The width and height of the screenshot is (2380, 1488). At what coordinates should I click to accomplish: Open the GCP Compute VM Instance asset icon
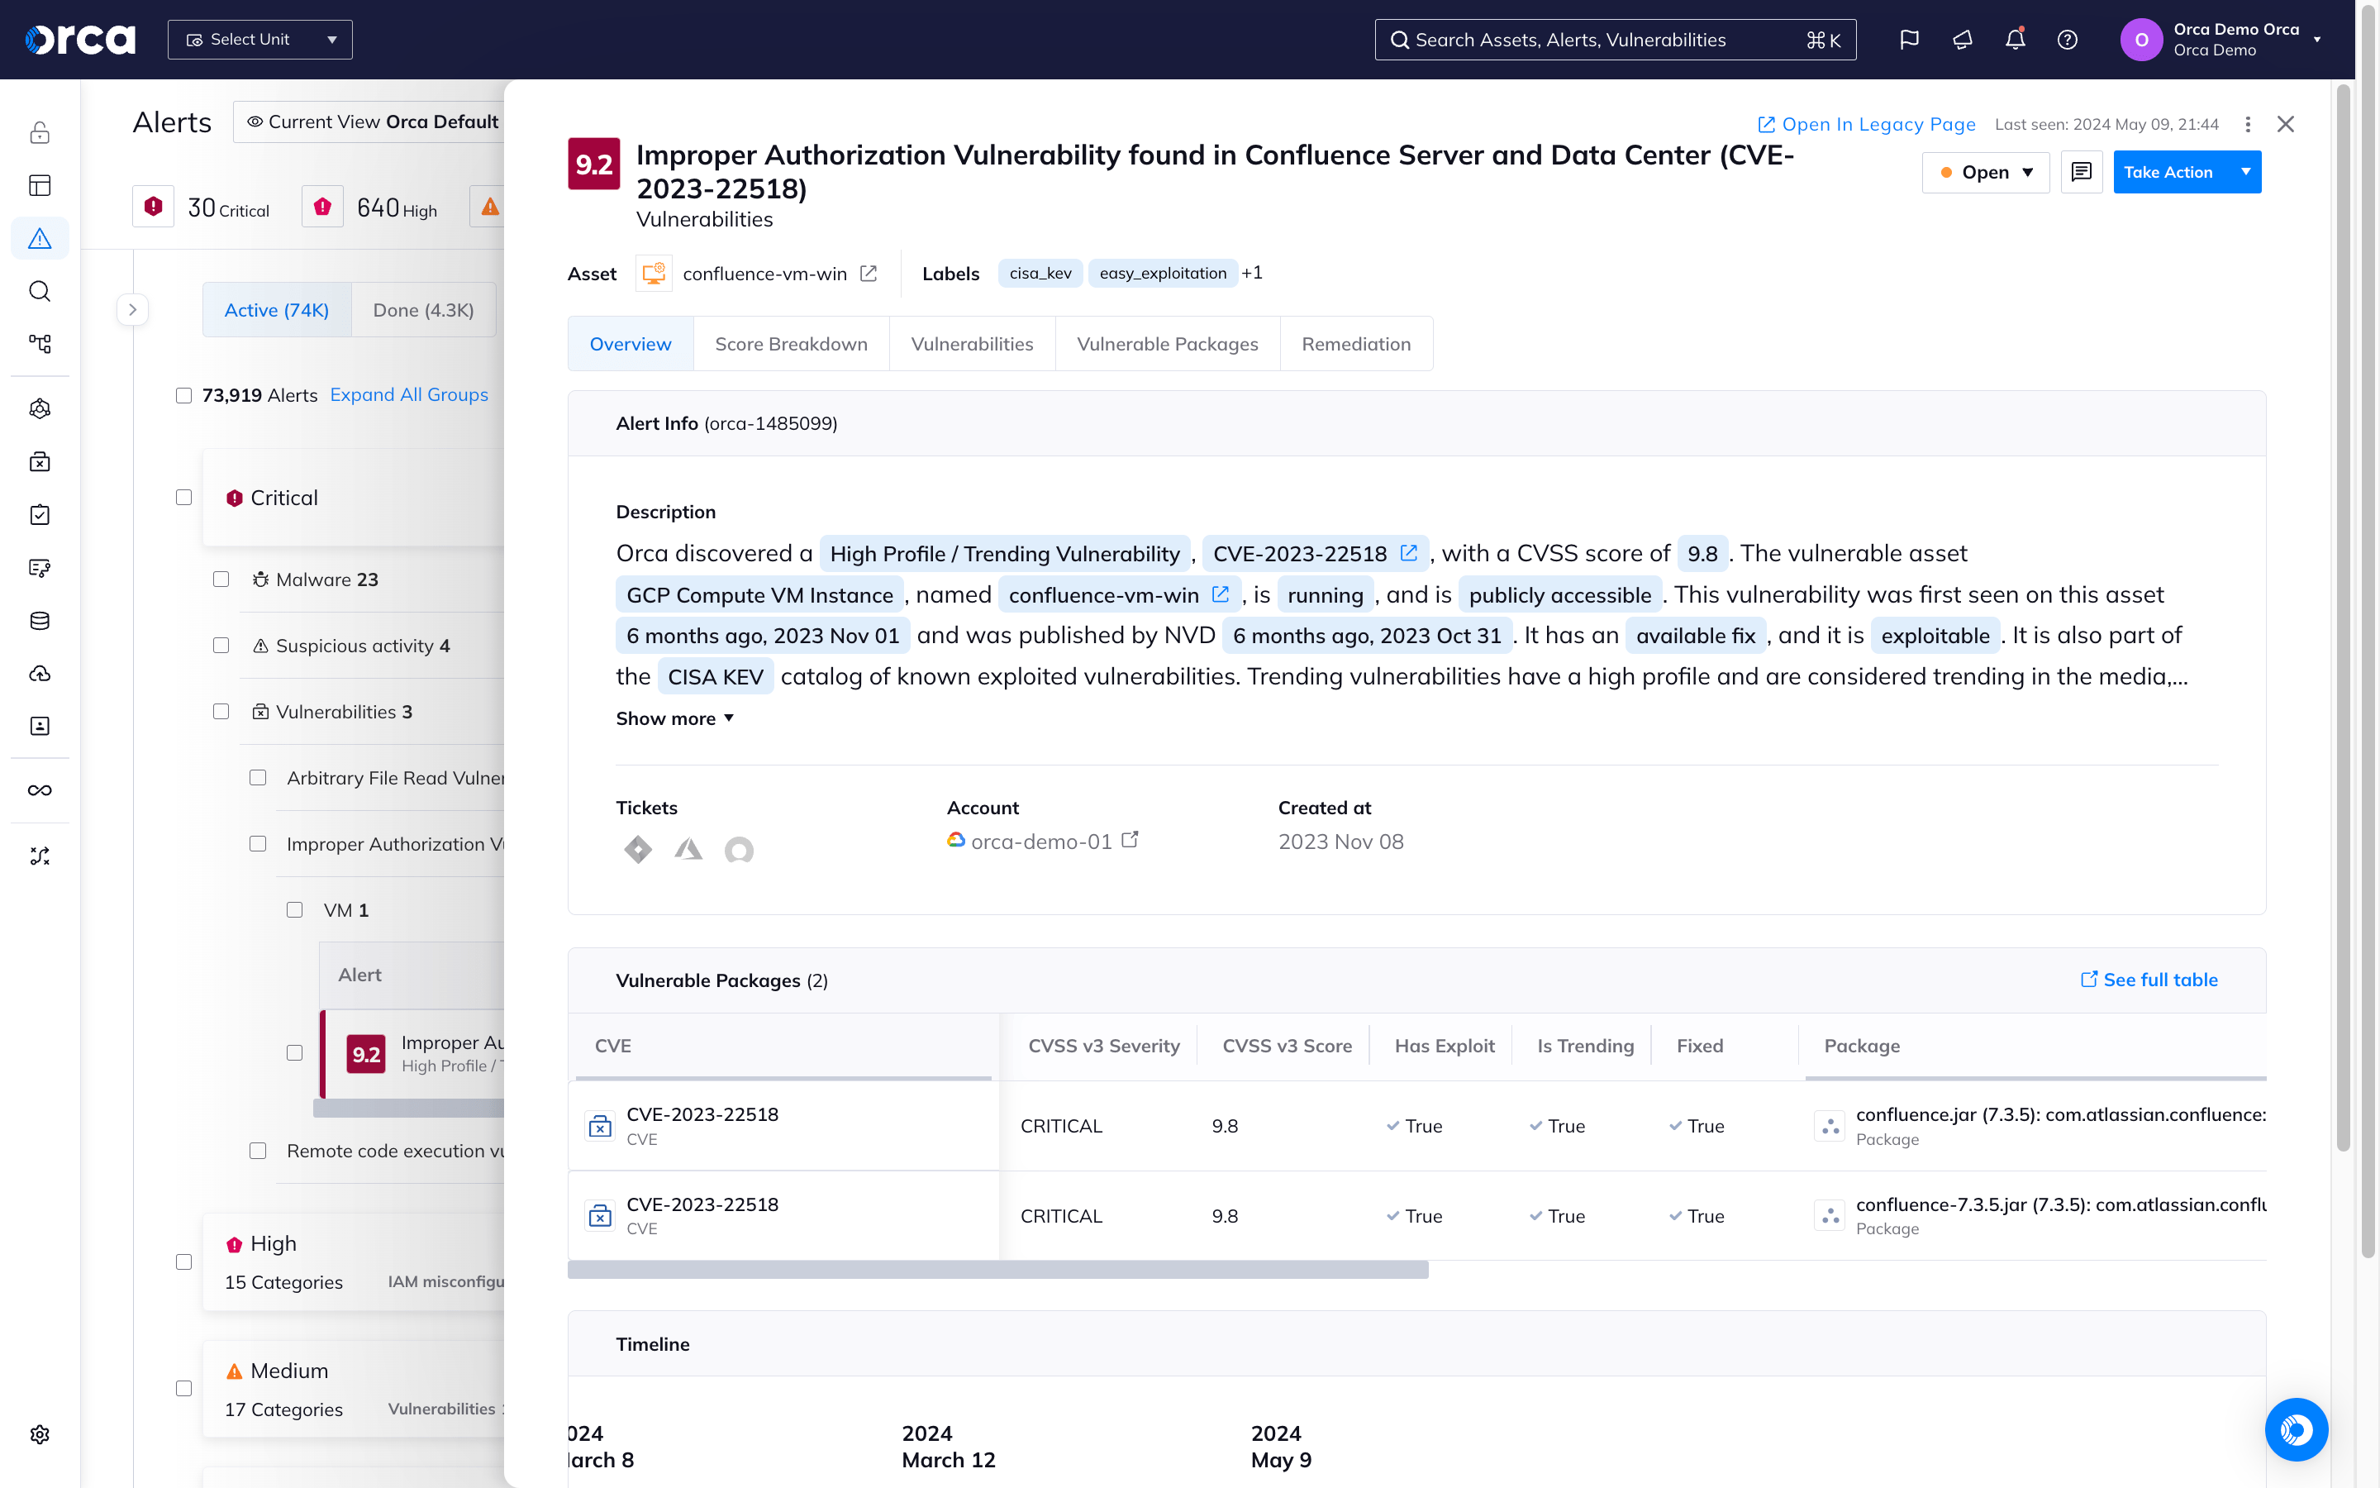653,273
